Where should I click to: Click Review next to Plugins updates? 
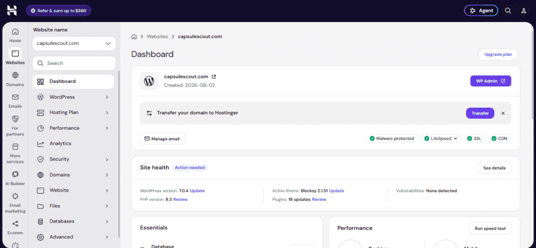(319, 199)
